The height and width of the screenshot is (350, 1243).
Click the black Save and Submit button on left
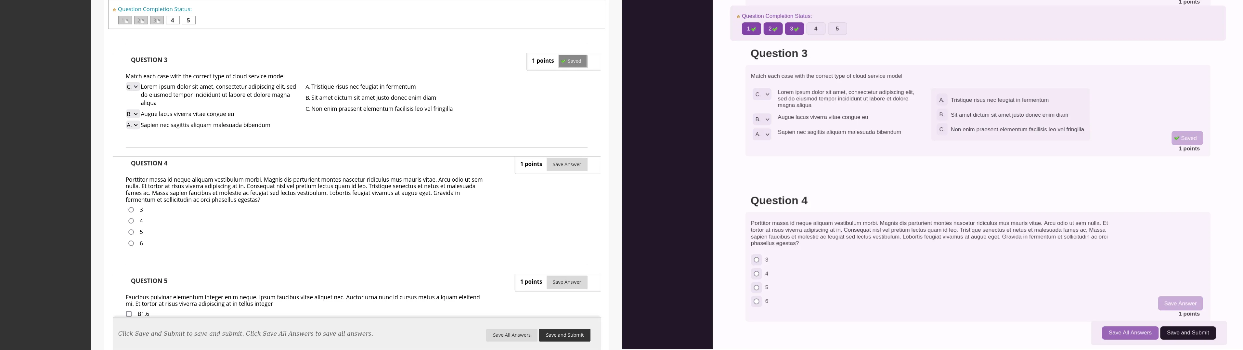pyautogui.click(x=564, y=335)
